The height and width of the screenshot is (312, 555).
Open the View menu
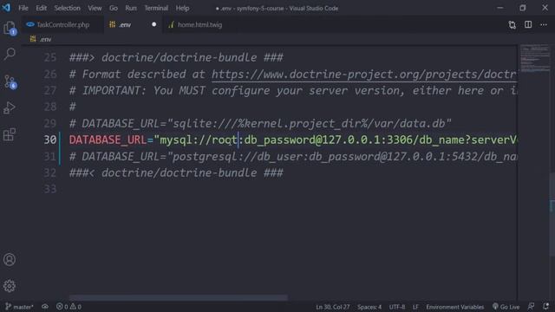tap(95, 8)
